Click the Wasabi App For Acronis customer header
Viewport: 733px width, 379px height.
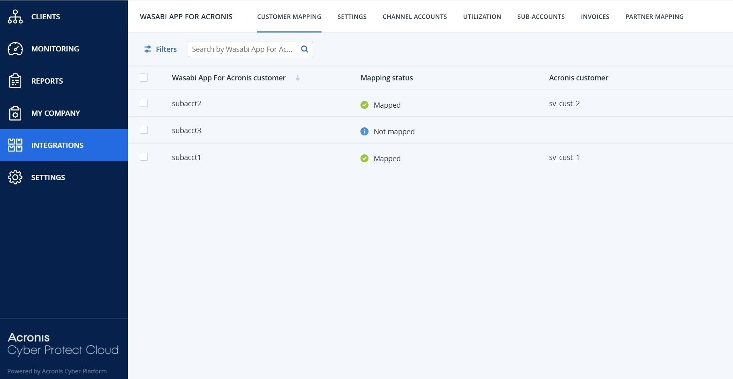(x=229, y=78)
